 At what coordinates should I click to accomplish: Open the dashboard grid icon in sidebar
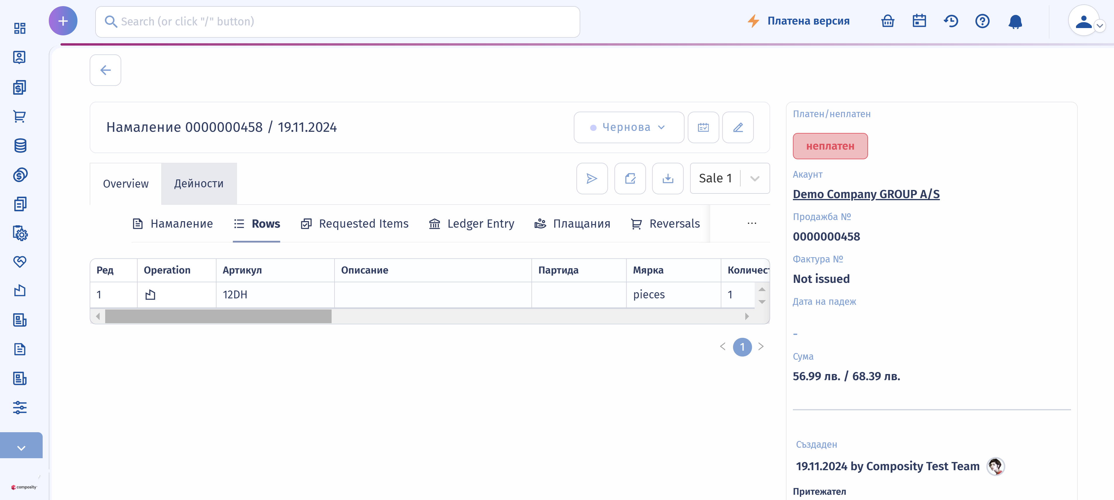20,28
